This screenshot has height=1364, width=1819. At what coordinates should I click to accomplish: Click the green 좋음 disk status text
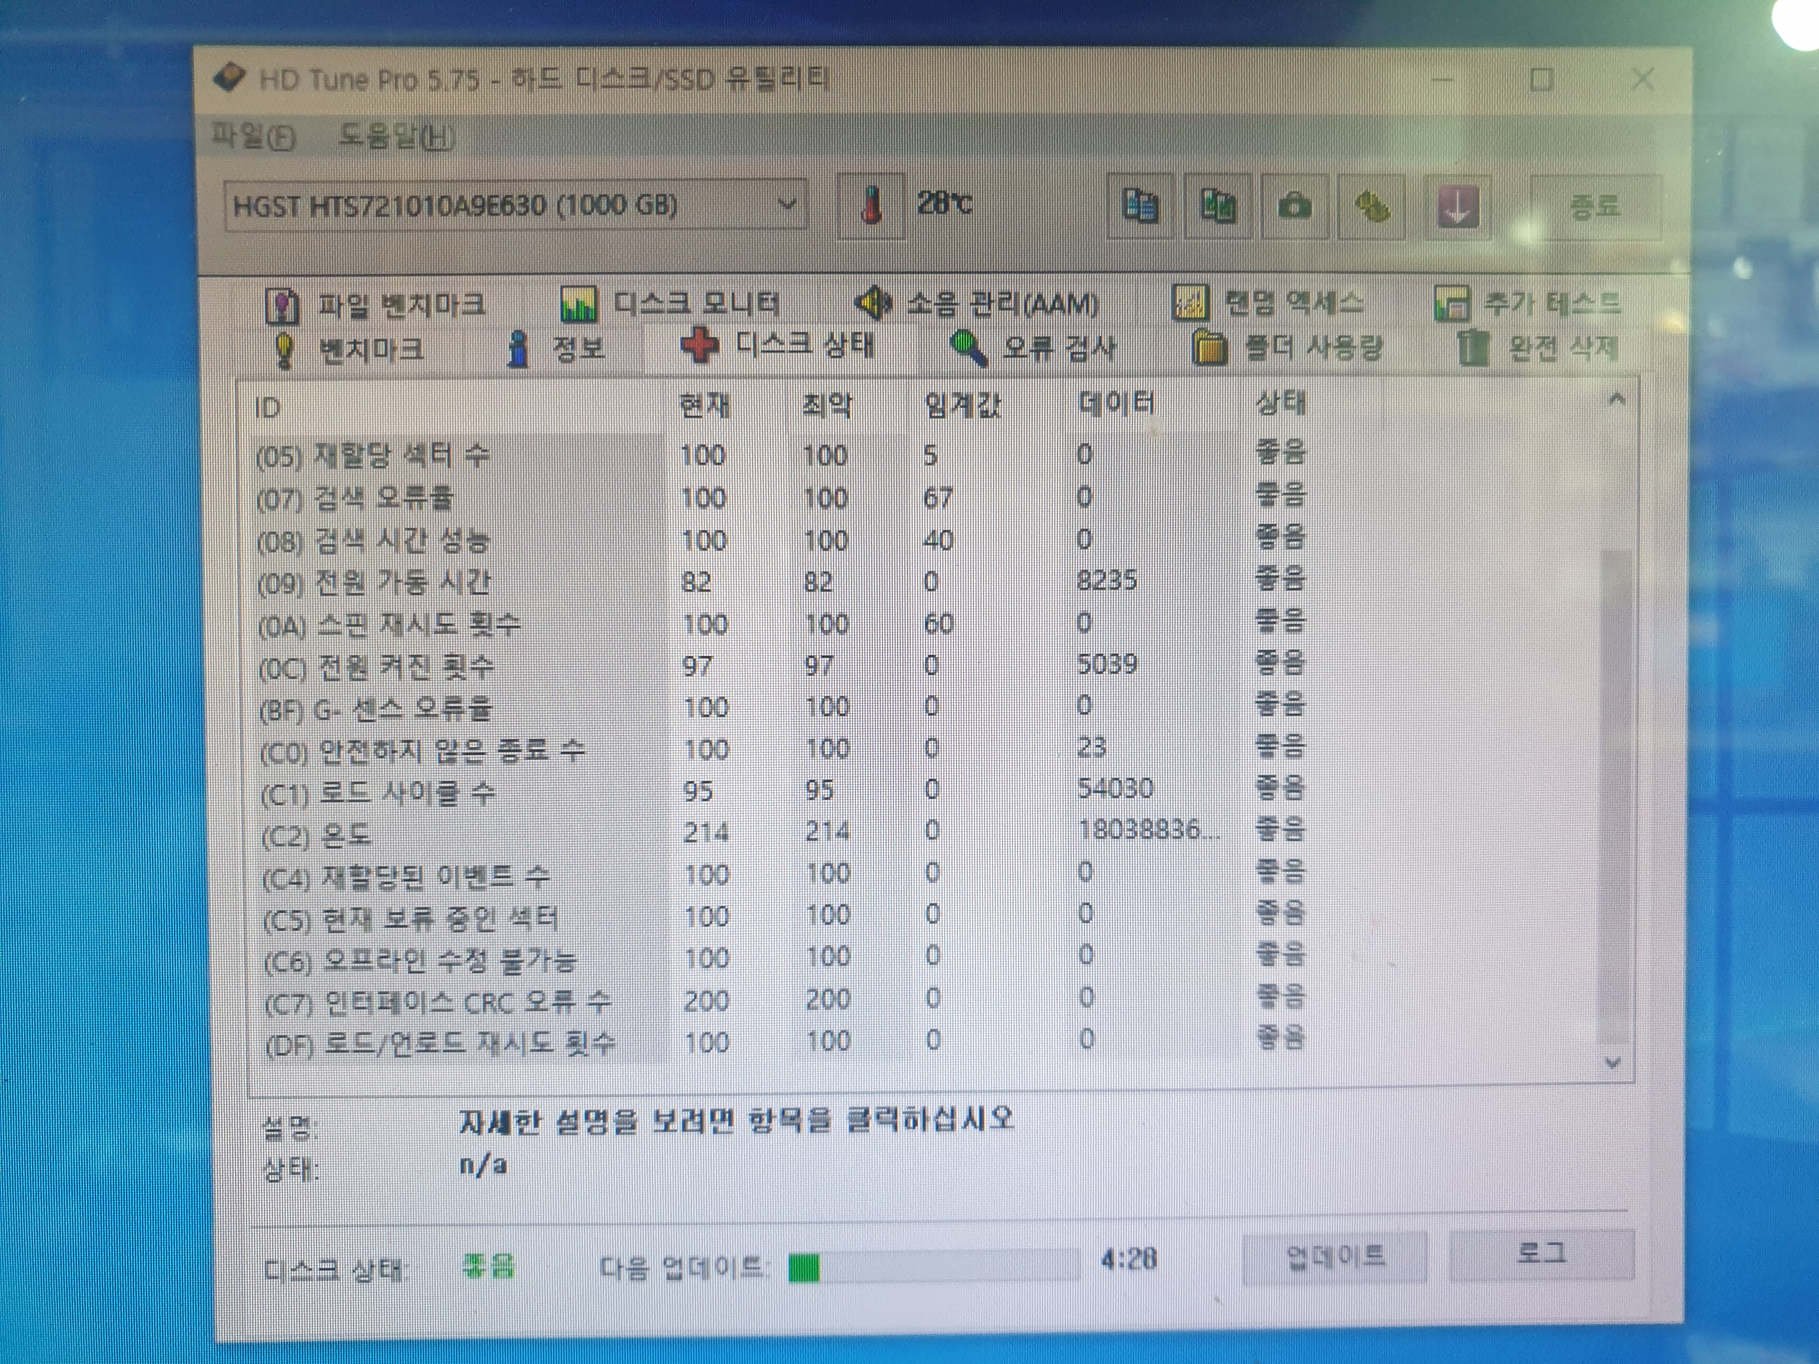(489, 1265)
